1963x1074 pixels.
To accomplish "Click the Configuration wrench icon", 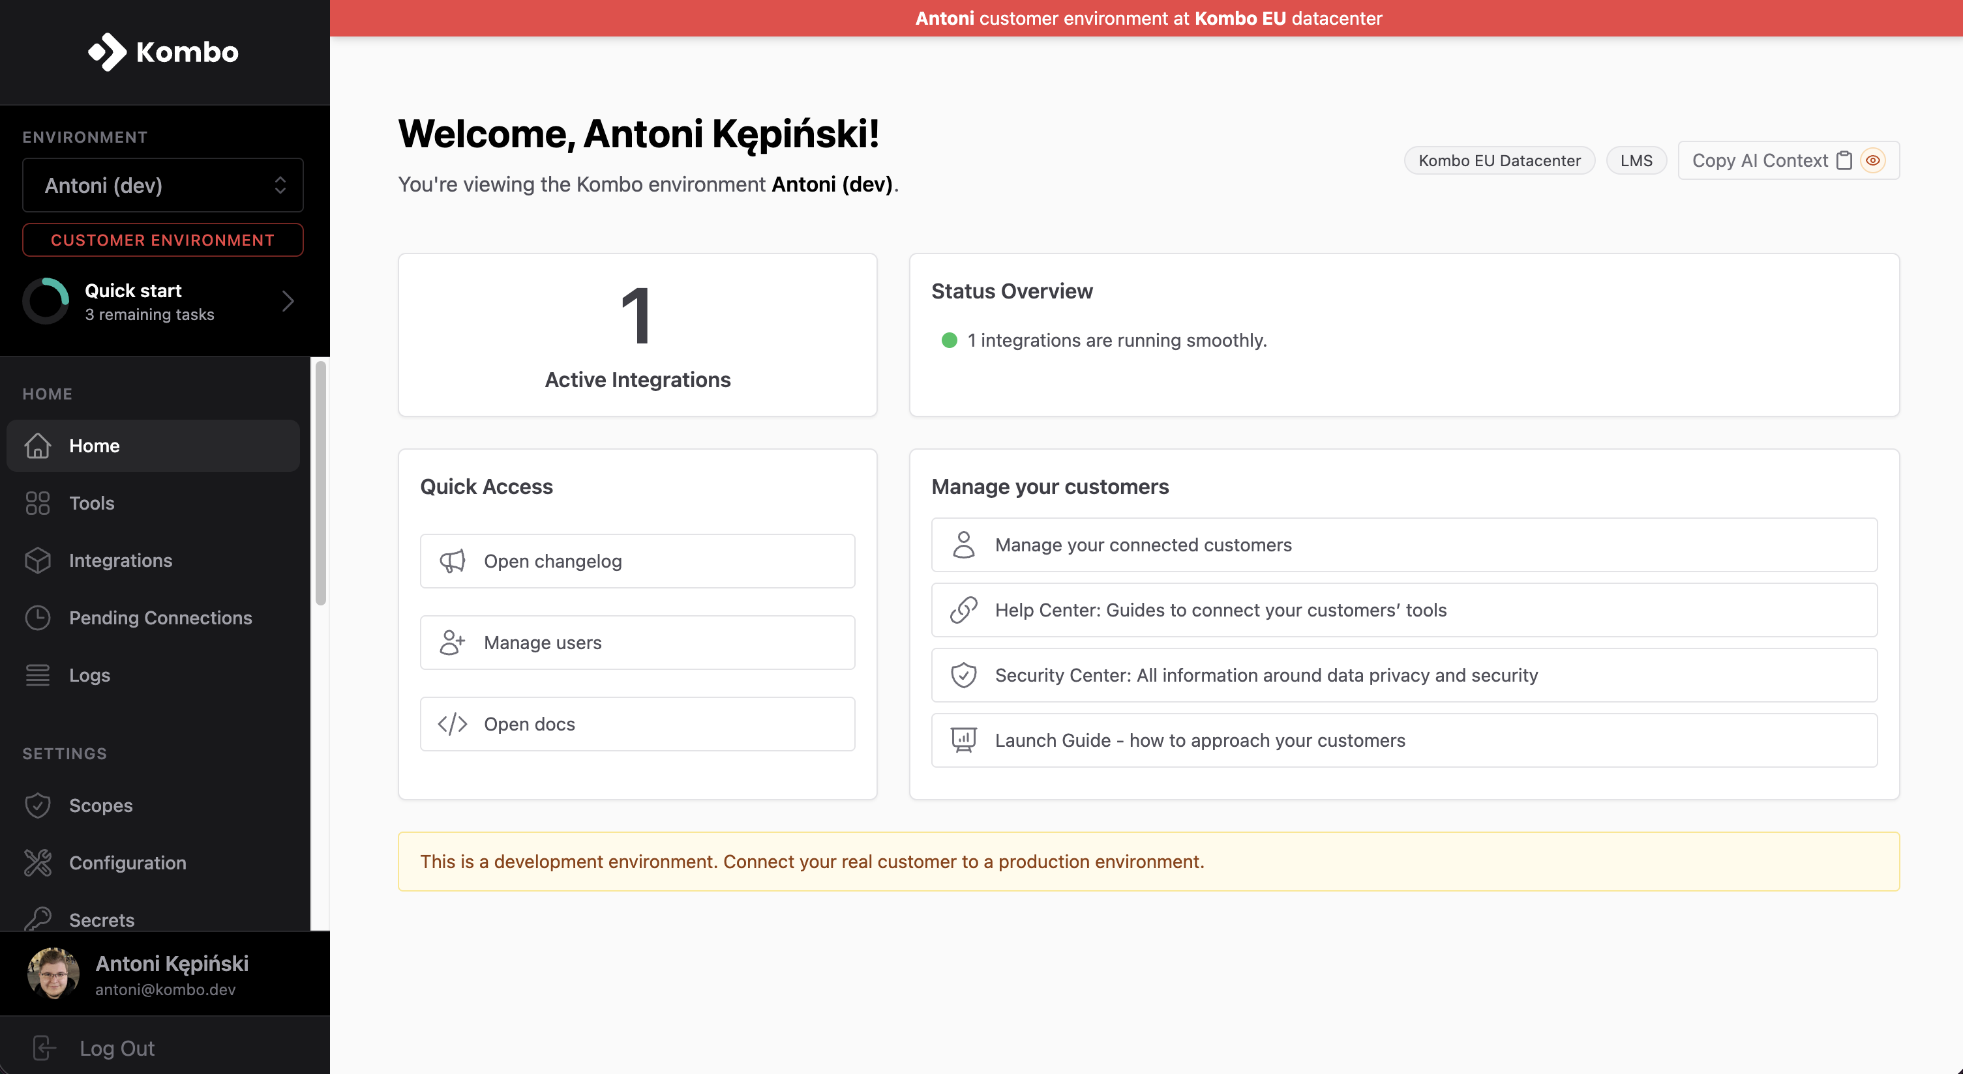I will (37, 862).
